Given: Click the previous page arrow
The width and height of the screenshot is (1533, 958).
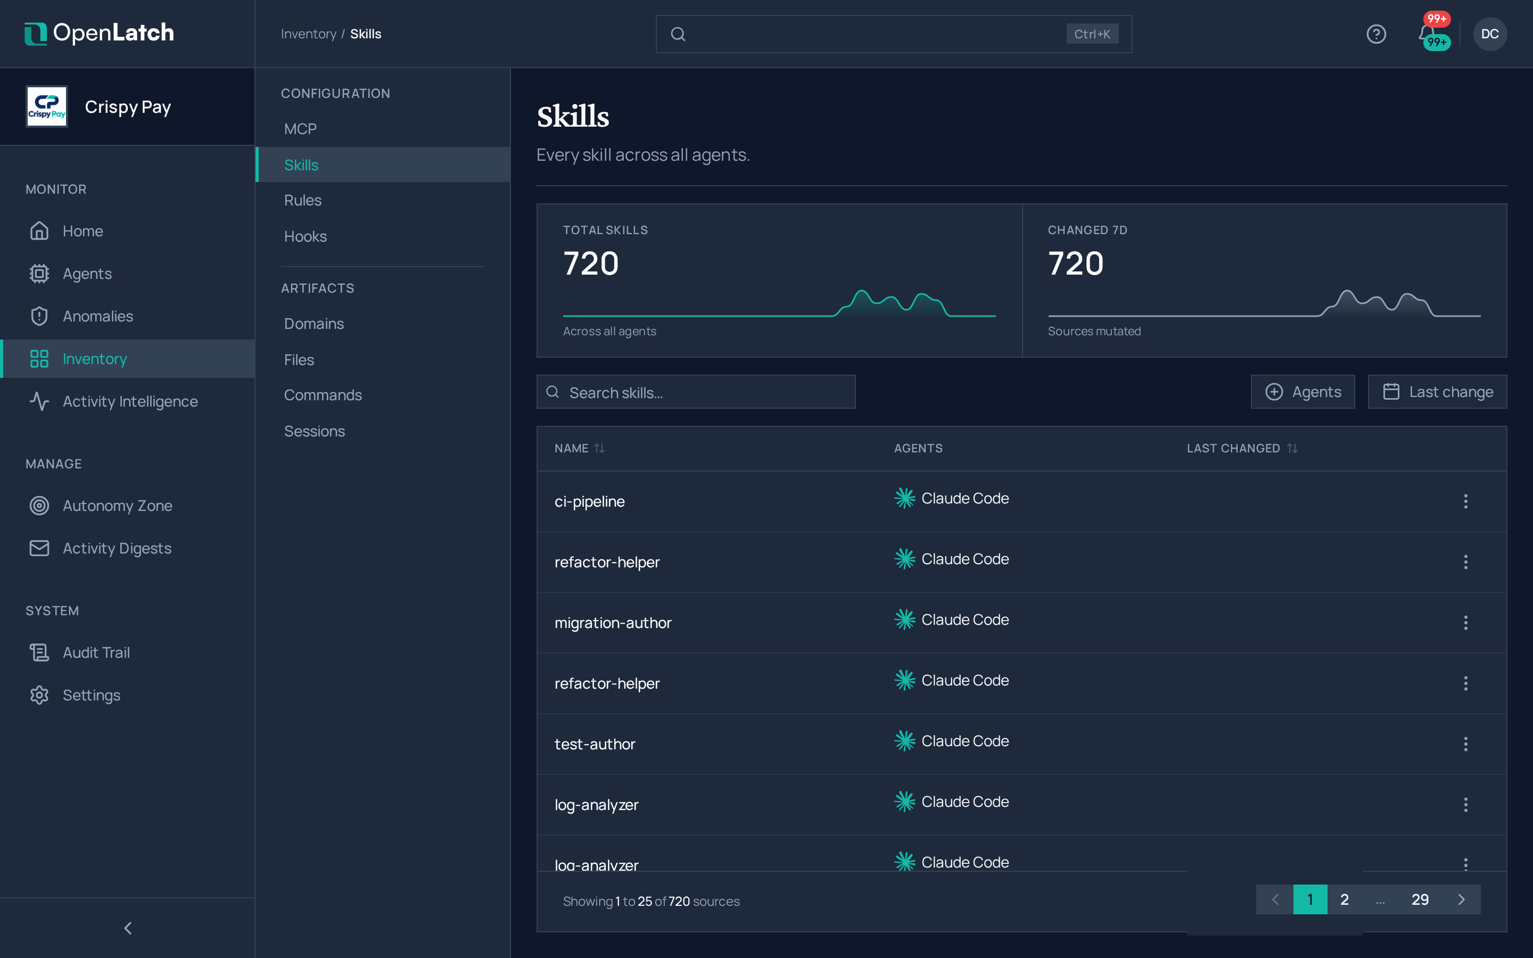Looking at the screenshot, I should pyautogui.click(x=1274, y=899).
